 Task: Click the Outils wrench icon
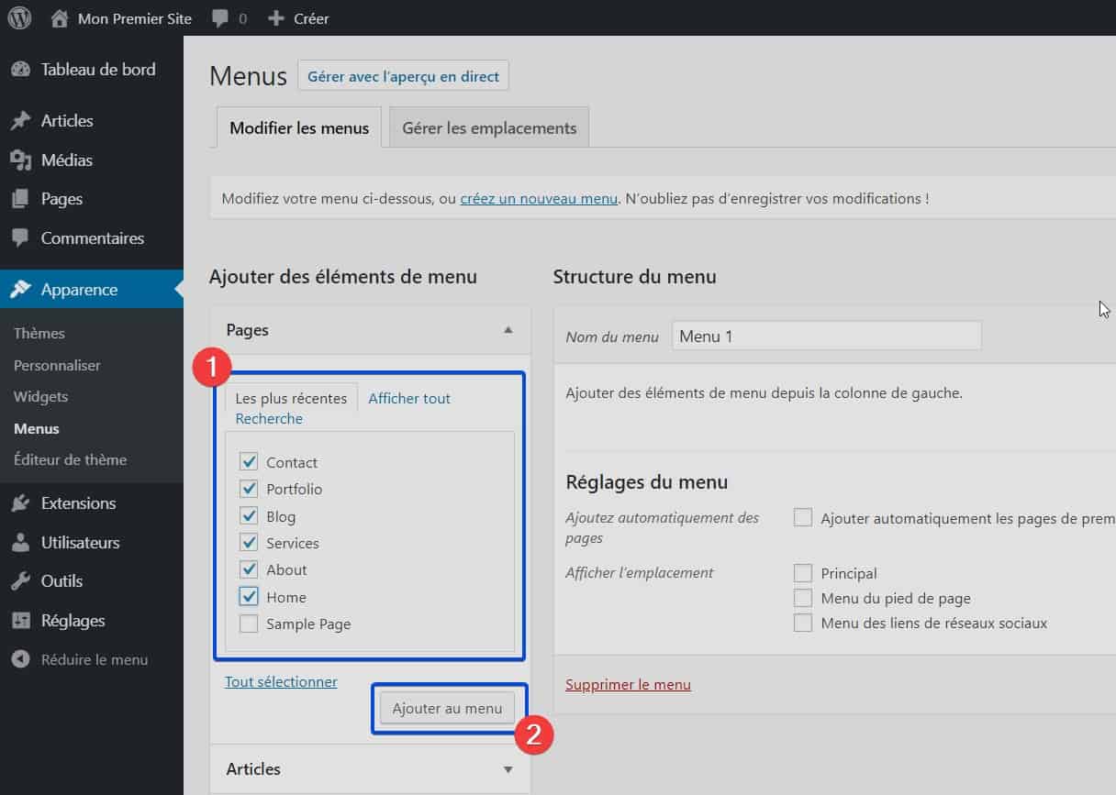(20, 581)
